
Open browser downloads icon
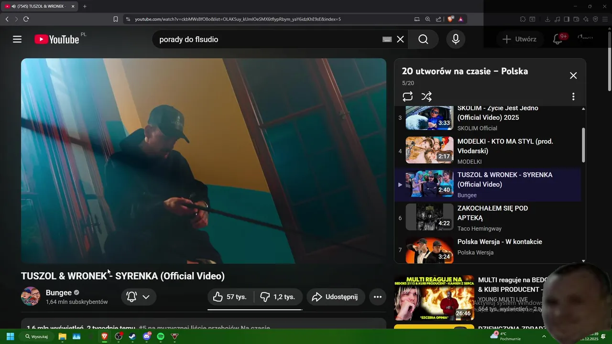point(547,19)
